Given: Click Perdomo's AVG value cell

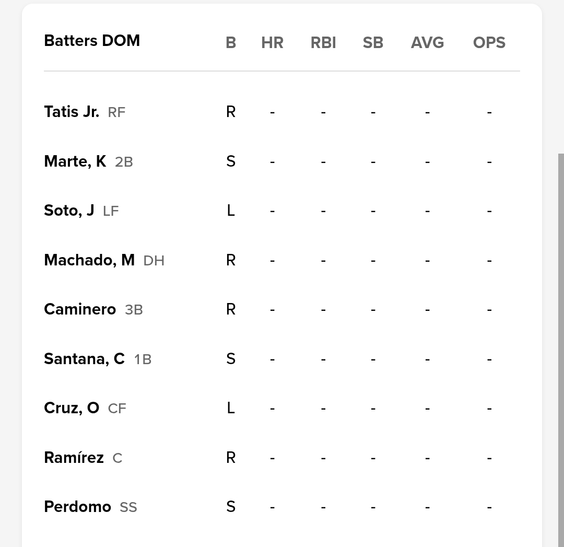Looking at the screenshot, I should coord(427,507).
